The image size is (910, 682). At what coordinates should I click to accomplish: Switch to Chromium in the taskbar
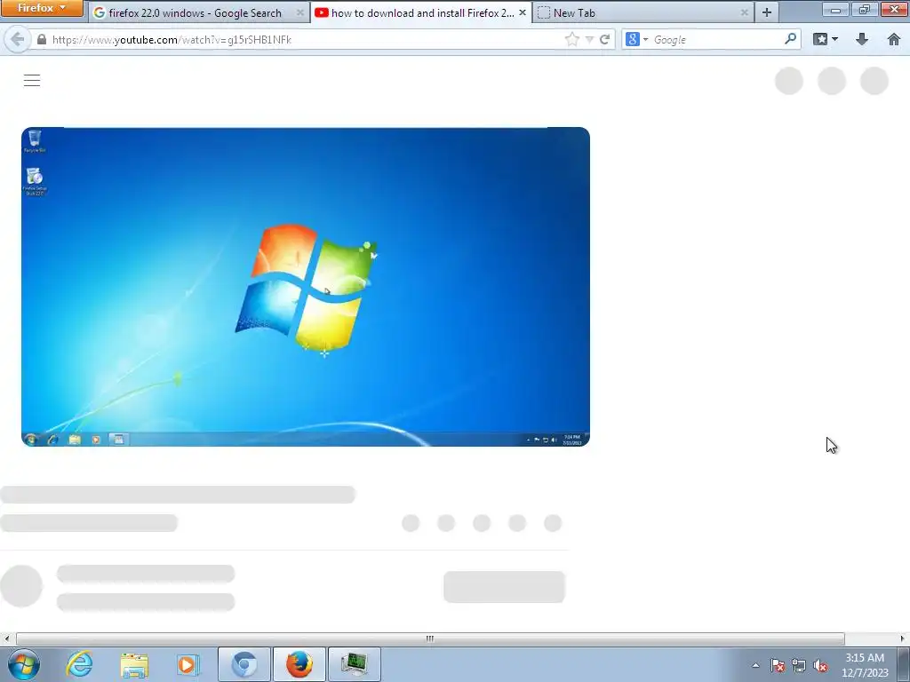coord(244,664)
